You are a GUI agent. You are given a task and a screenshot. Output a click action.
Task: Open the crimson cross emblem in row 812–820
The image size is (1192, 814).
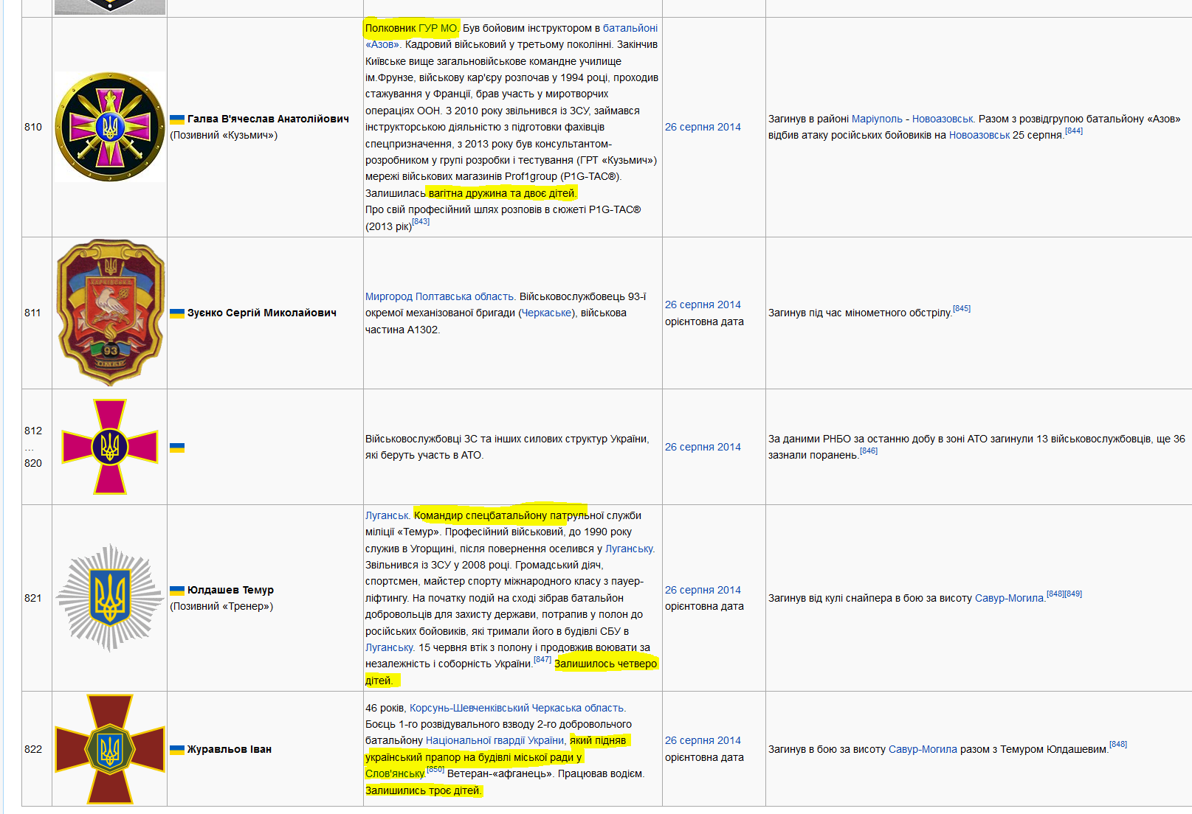coord(110,447)
